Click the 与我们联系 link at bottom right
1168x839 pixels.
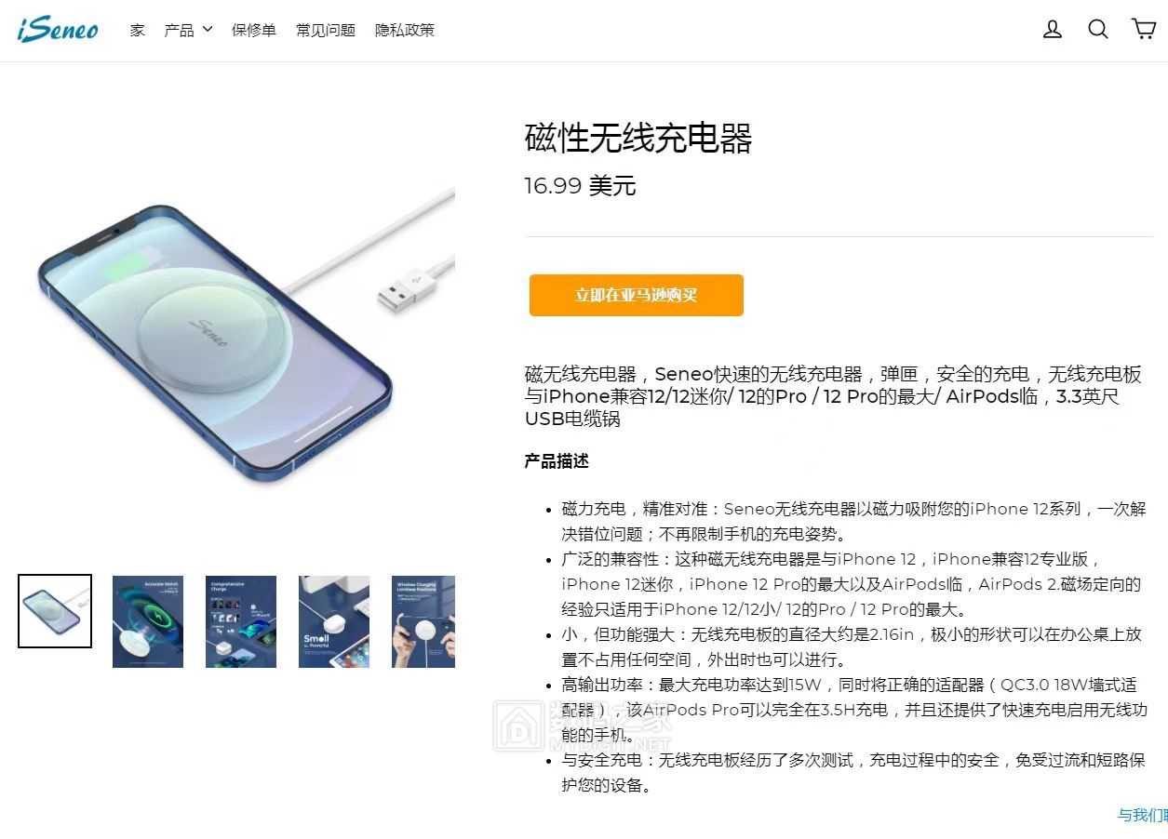coord(1143,816)
